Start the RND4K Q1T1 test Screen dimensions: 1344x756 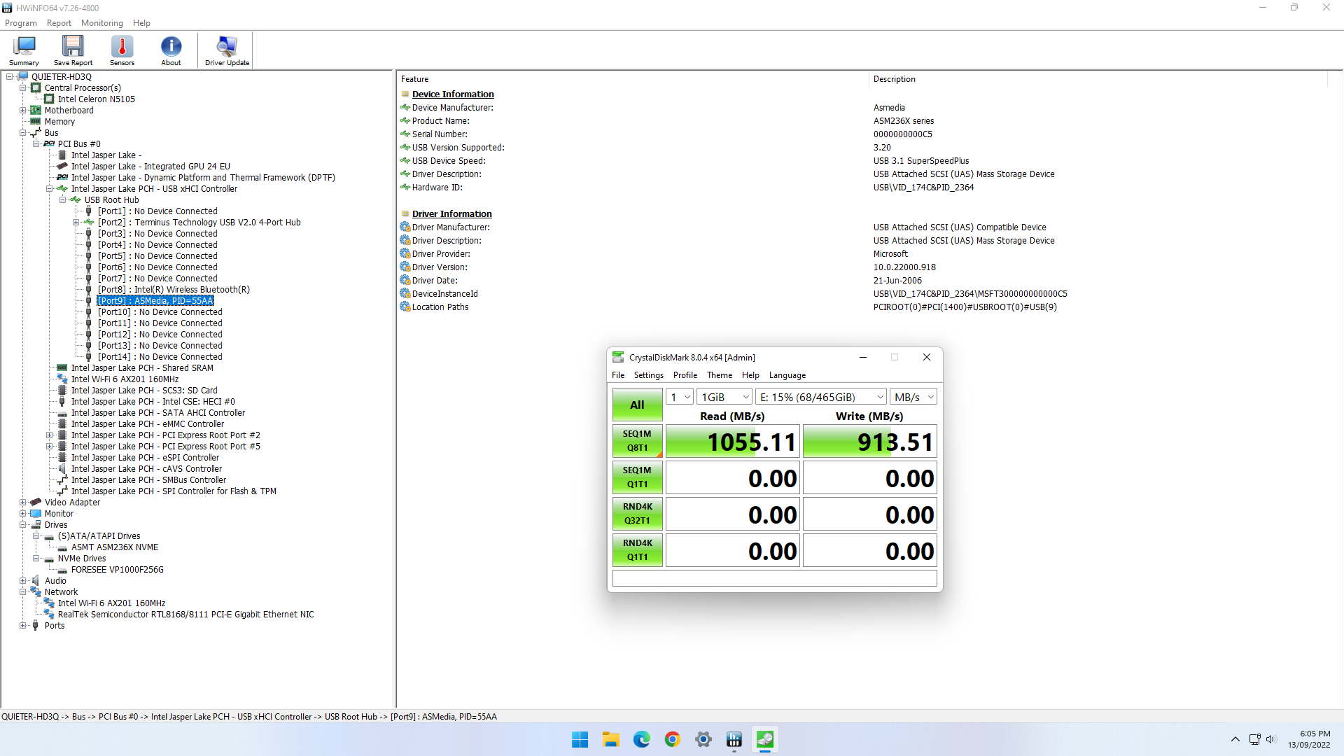point(637,550)
